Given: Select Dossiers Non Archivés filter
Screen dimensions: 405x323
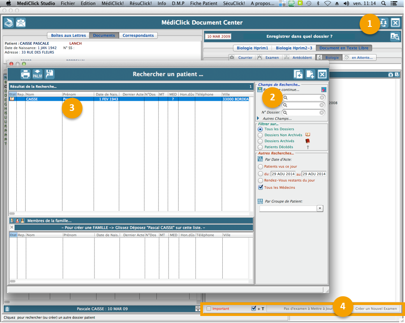Looking at the screenshot, I should click(x=260, y=135).
